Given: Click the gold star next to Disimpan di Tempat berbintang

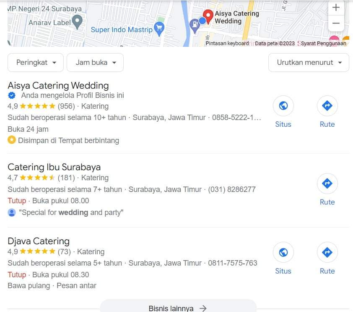Looking at the screenshot, I should pyautogui.click(x=12, y=140).
